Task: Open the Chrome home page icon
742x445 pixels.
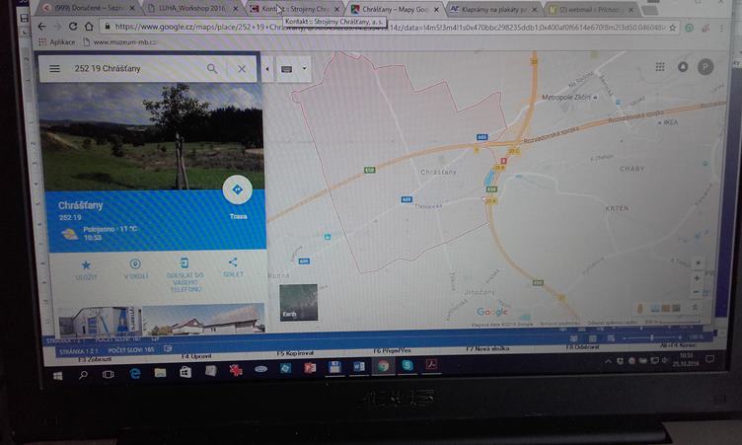Action: point(89,27)
